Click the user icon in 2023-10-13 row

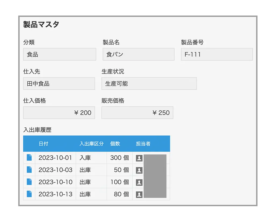point(139,194)
